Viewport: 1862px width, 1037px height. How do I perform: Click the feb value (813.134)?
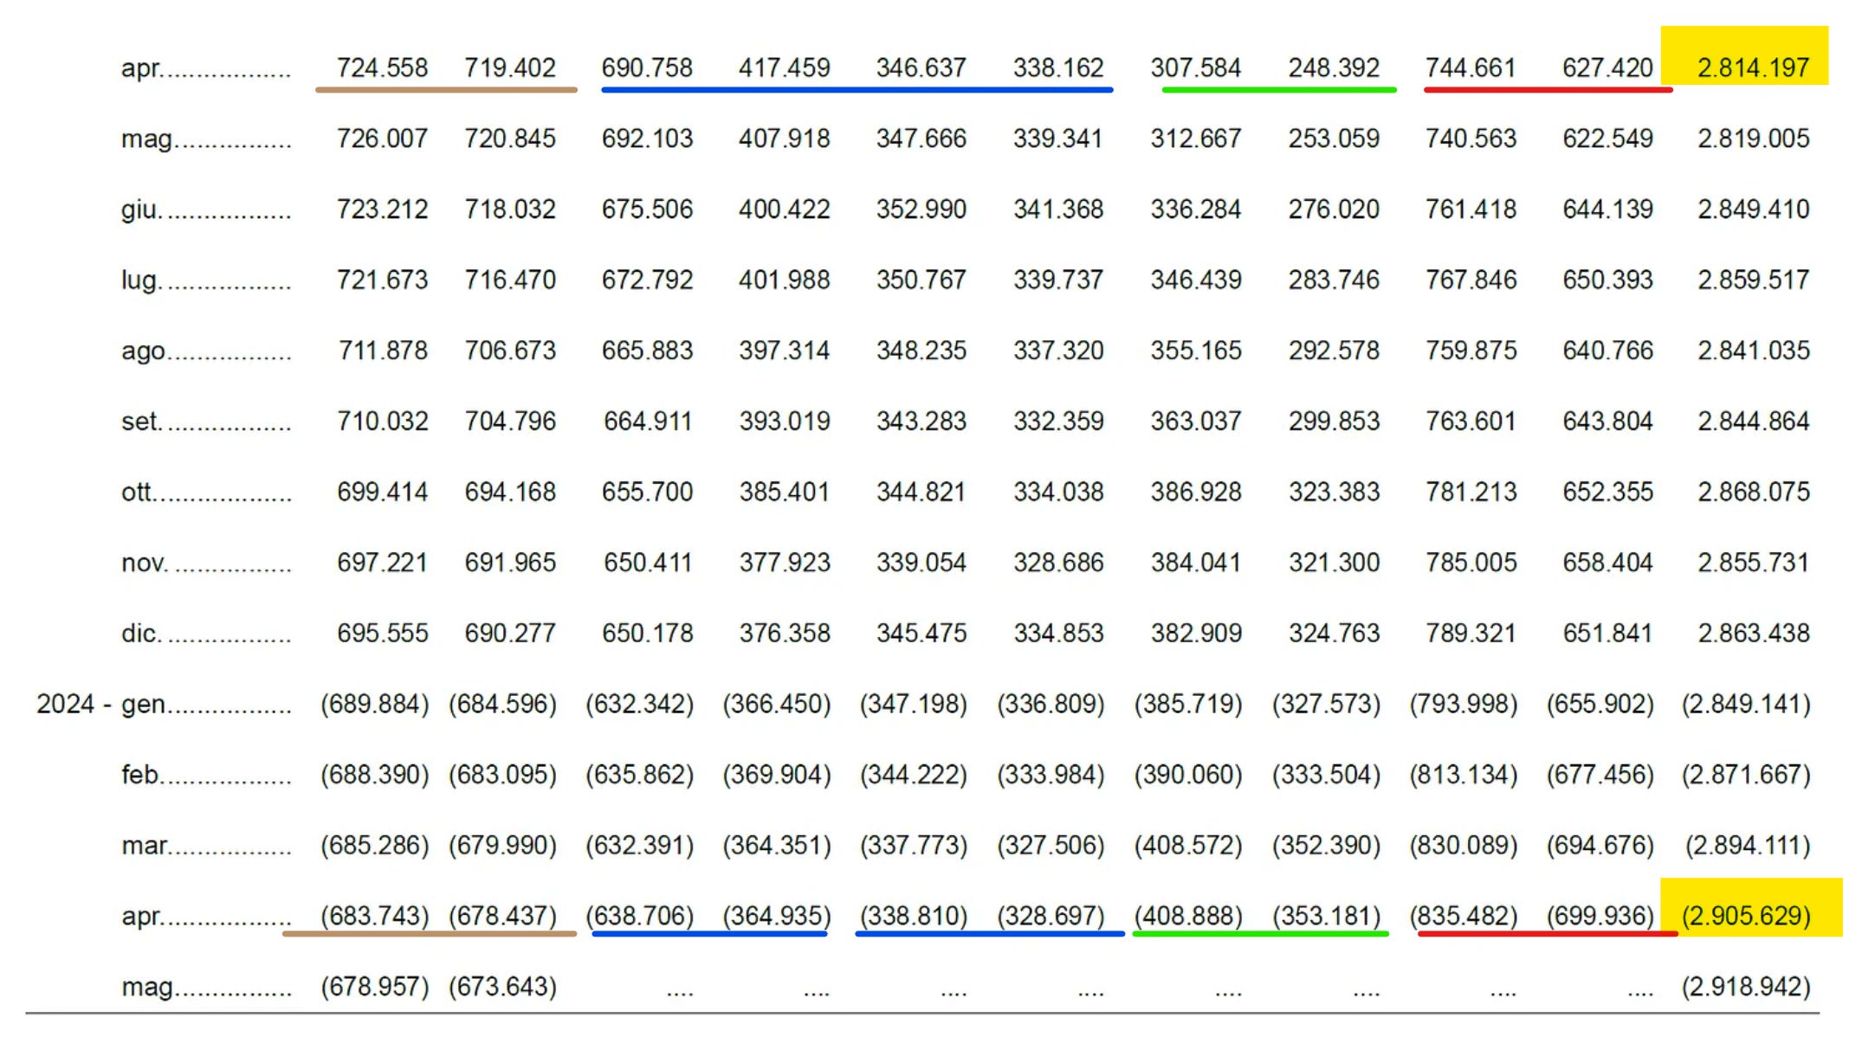point(1463,775)
